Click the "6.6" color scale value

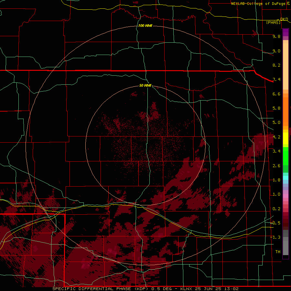276,94
